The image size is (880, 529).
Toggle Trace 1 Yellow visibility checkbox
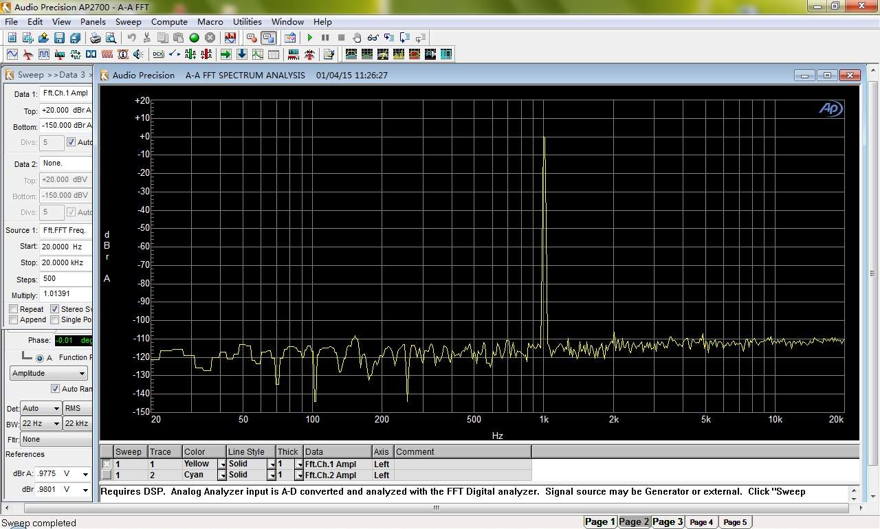pyautogui.click(x=107, y=464)
